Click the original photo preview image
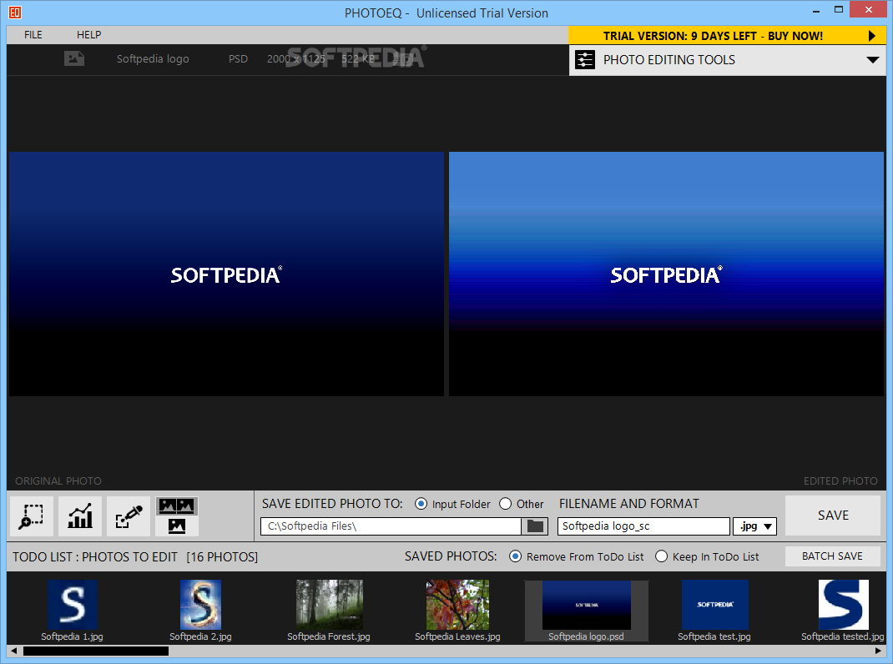893x664 pixels. [227, 274]
